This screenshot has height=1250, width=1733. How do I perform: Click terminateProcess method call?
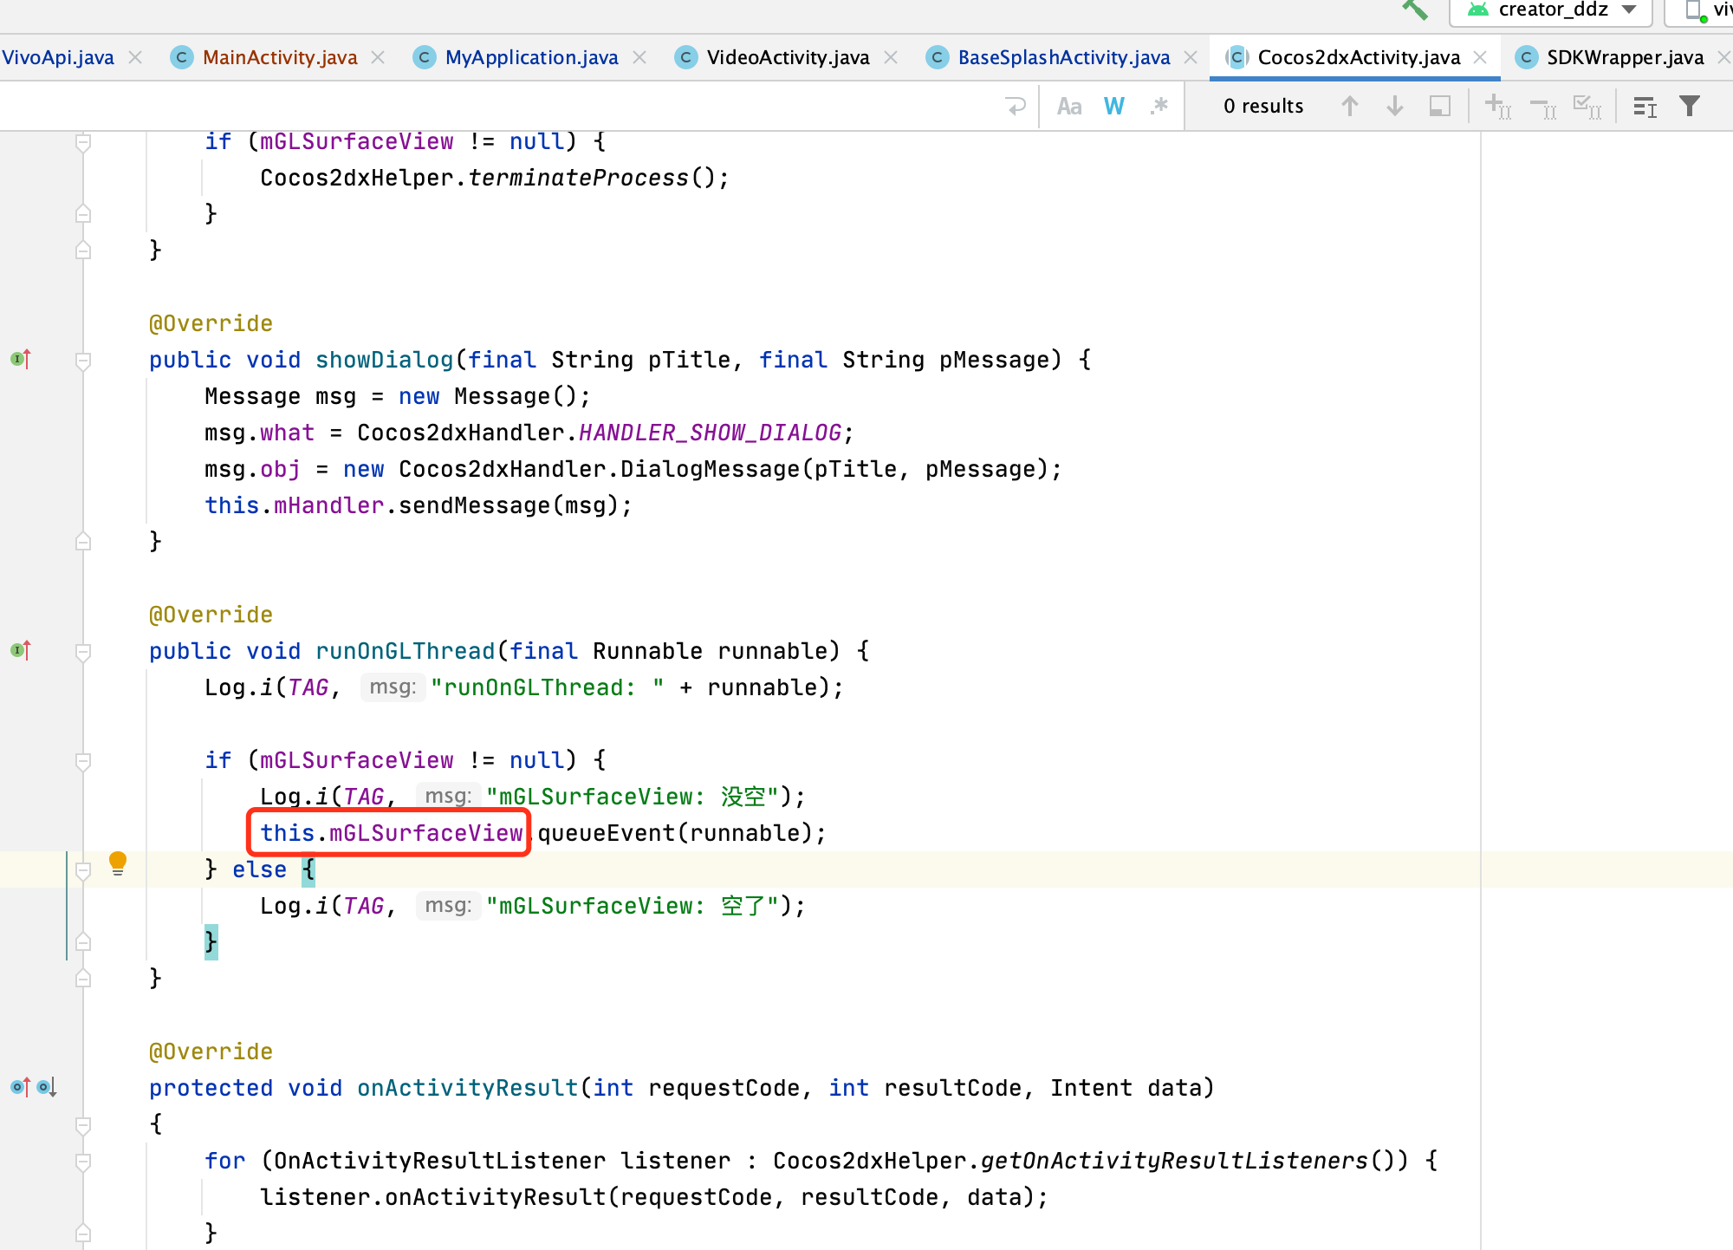pos(578,178)
